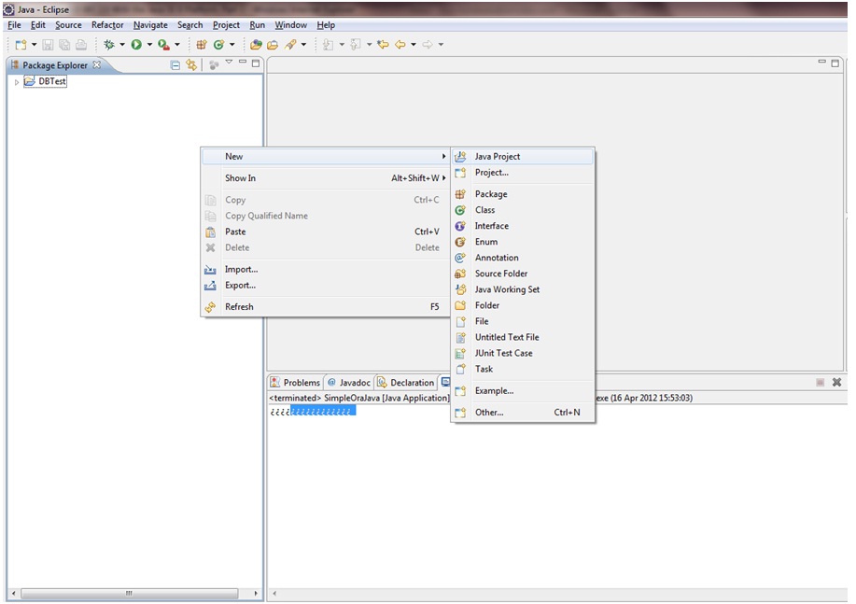Open the Run button's dropdown menu
The width and height of the screenshot is (856, 604).
pyautogui.click(x=149, y=44)
